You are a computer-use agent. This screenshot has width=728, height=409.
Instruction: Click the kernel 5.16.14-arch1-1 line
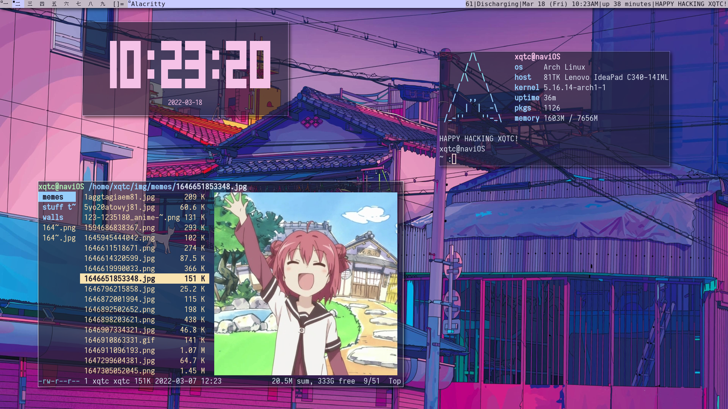tap(560, 87)
